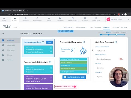Click Create Readiness Quiz button
This screenshot has width=131, height=98.
pyautogui.click(x=74, y=77)
